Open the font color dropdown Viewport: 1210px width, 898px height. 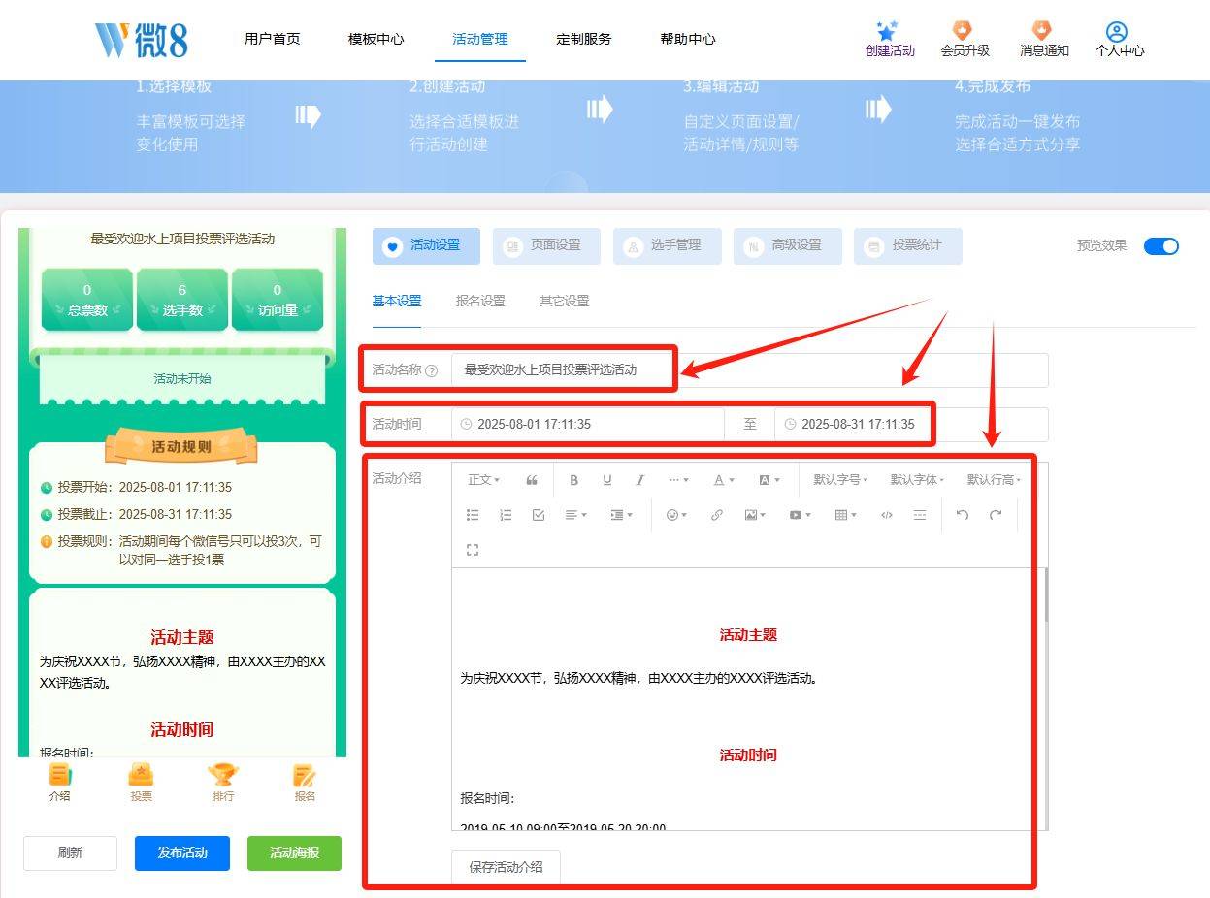point(724,479)
